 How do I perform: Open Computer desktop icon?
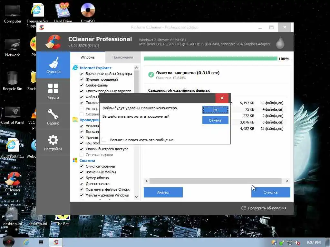point(13,14)
